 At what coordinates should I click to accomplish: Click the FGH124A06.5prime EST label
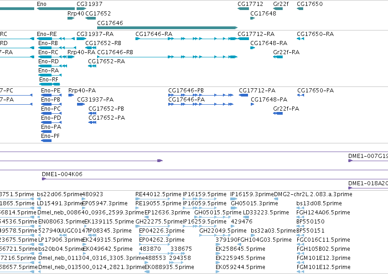pyautogui.click(x=323, y=213)
